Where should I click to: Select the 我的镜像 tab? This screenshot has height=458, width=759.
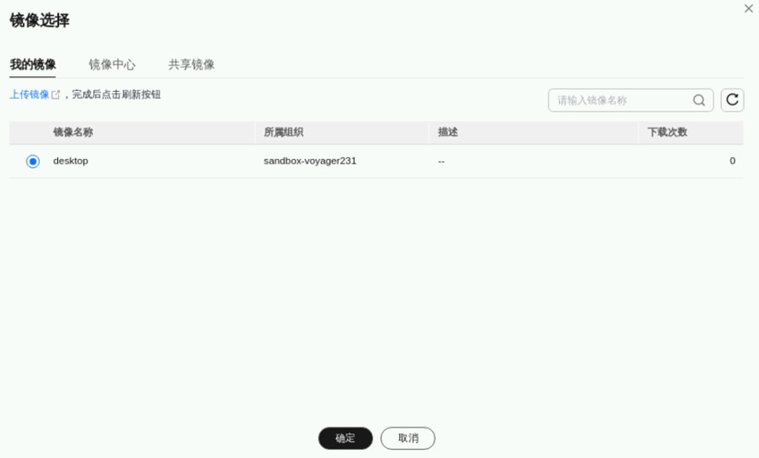(x=32, y=65)
